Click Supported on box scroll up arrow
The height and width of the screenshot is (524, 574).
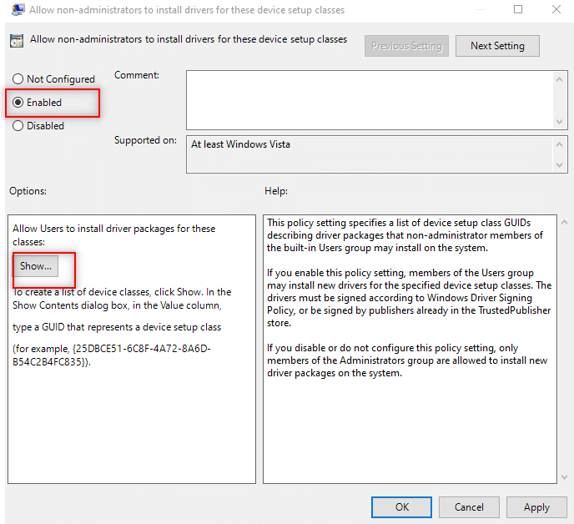click(x=559, y=144)
